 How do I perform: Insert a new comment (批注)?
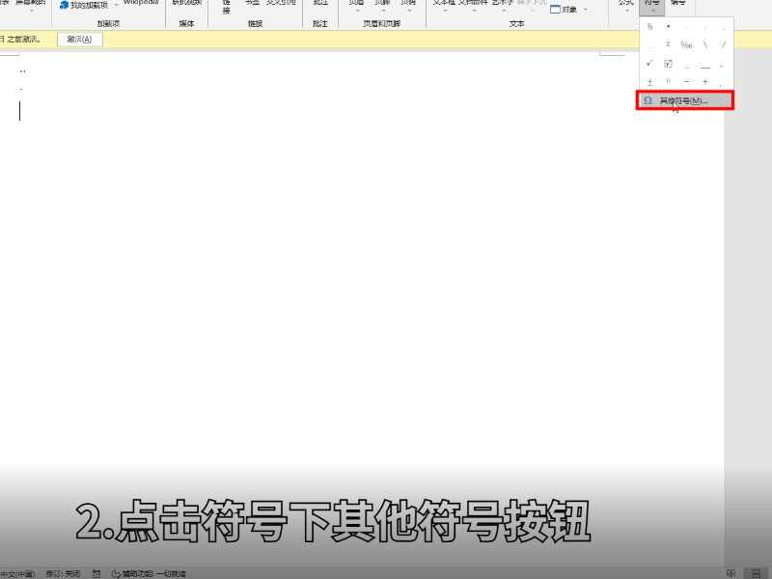click(319, 5)
